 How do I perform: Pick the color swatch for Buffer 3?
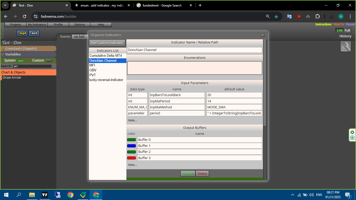tap(131, 158)
